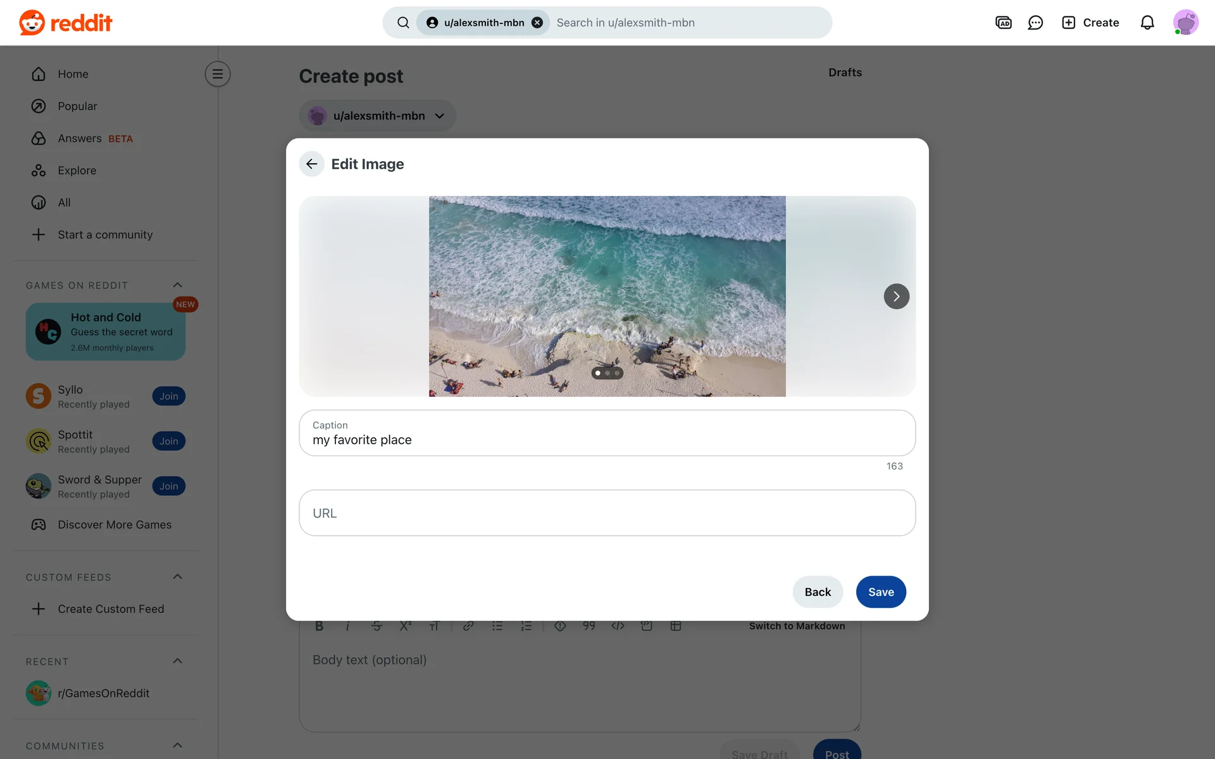Open Popular from the sidebar
The image size is (1215, 759).
click(x=77, y=106)
